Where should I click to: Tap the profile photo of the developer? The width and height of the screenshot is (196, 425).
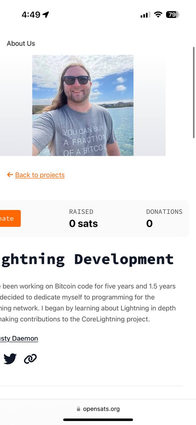pos(82,106)
